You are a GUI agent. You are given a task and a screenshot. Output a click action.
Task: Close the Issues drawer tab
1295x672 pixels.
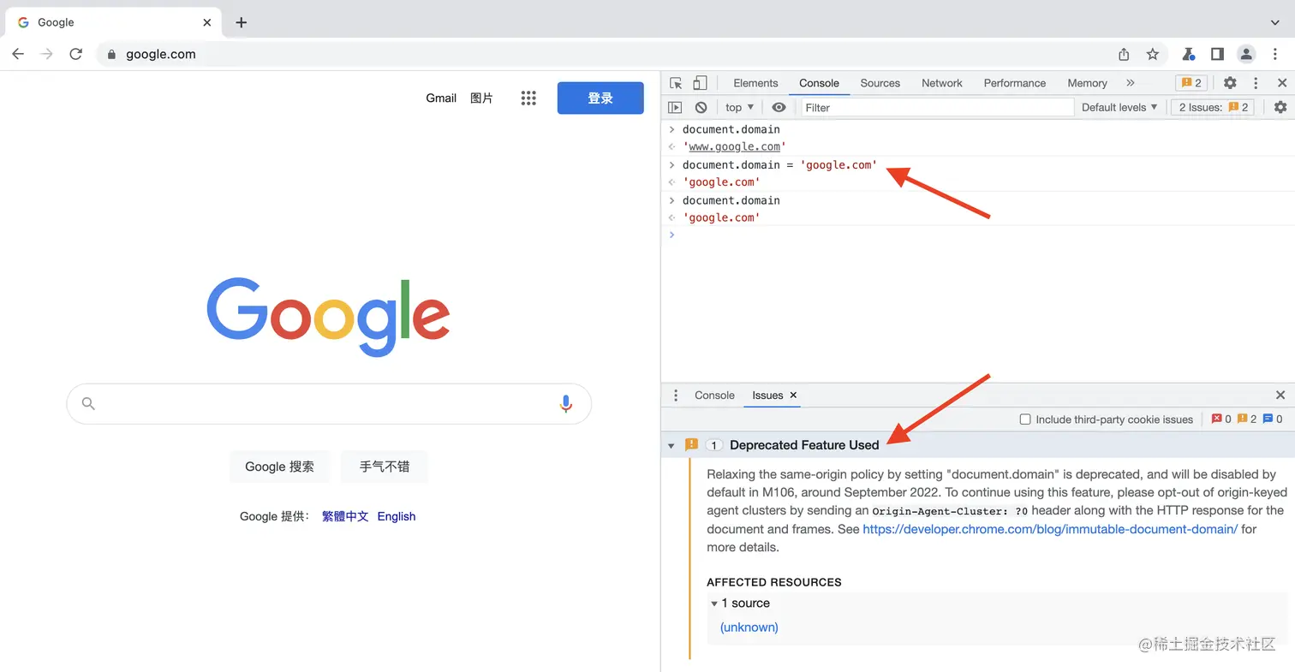[793, 395]
